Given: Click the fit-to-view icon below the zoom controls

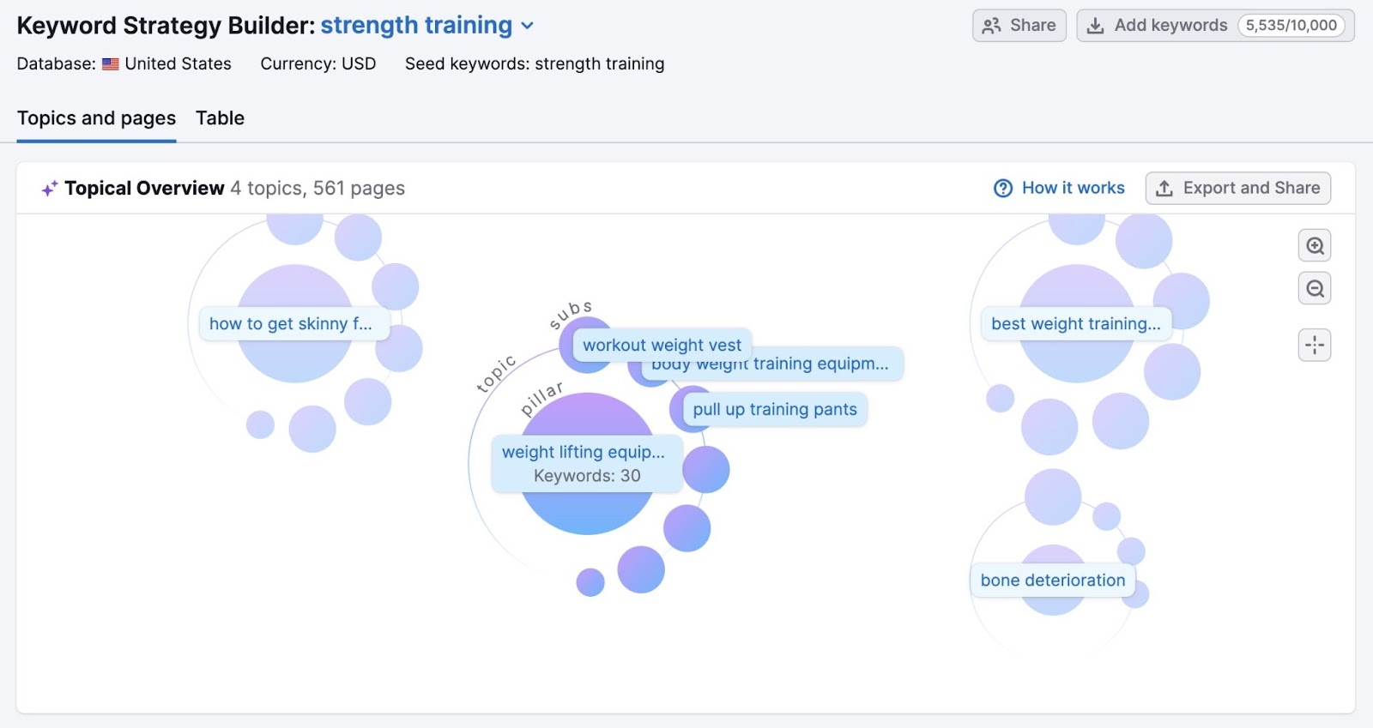Looking at the screenshot, I should coord(1315,344).
